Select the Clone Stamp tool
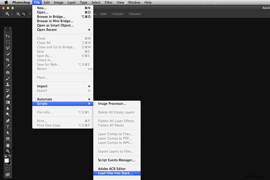This screenshot has width=270, height=180. tap(8, 84)
